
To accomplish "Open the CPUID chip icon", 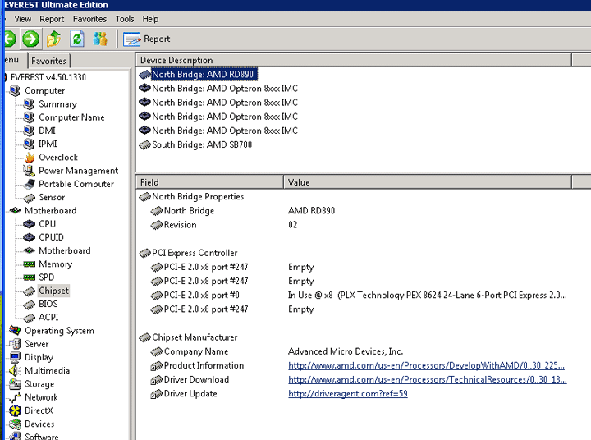I will pos(29,237).
